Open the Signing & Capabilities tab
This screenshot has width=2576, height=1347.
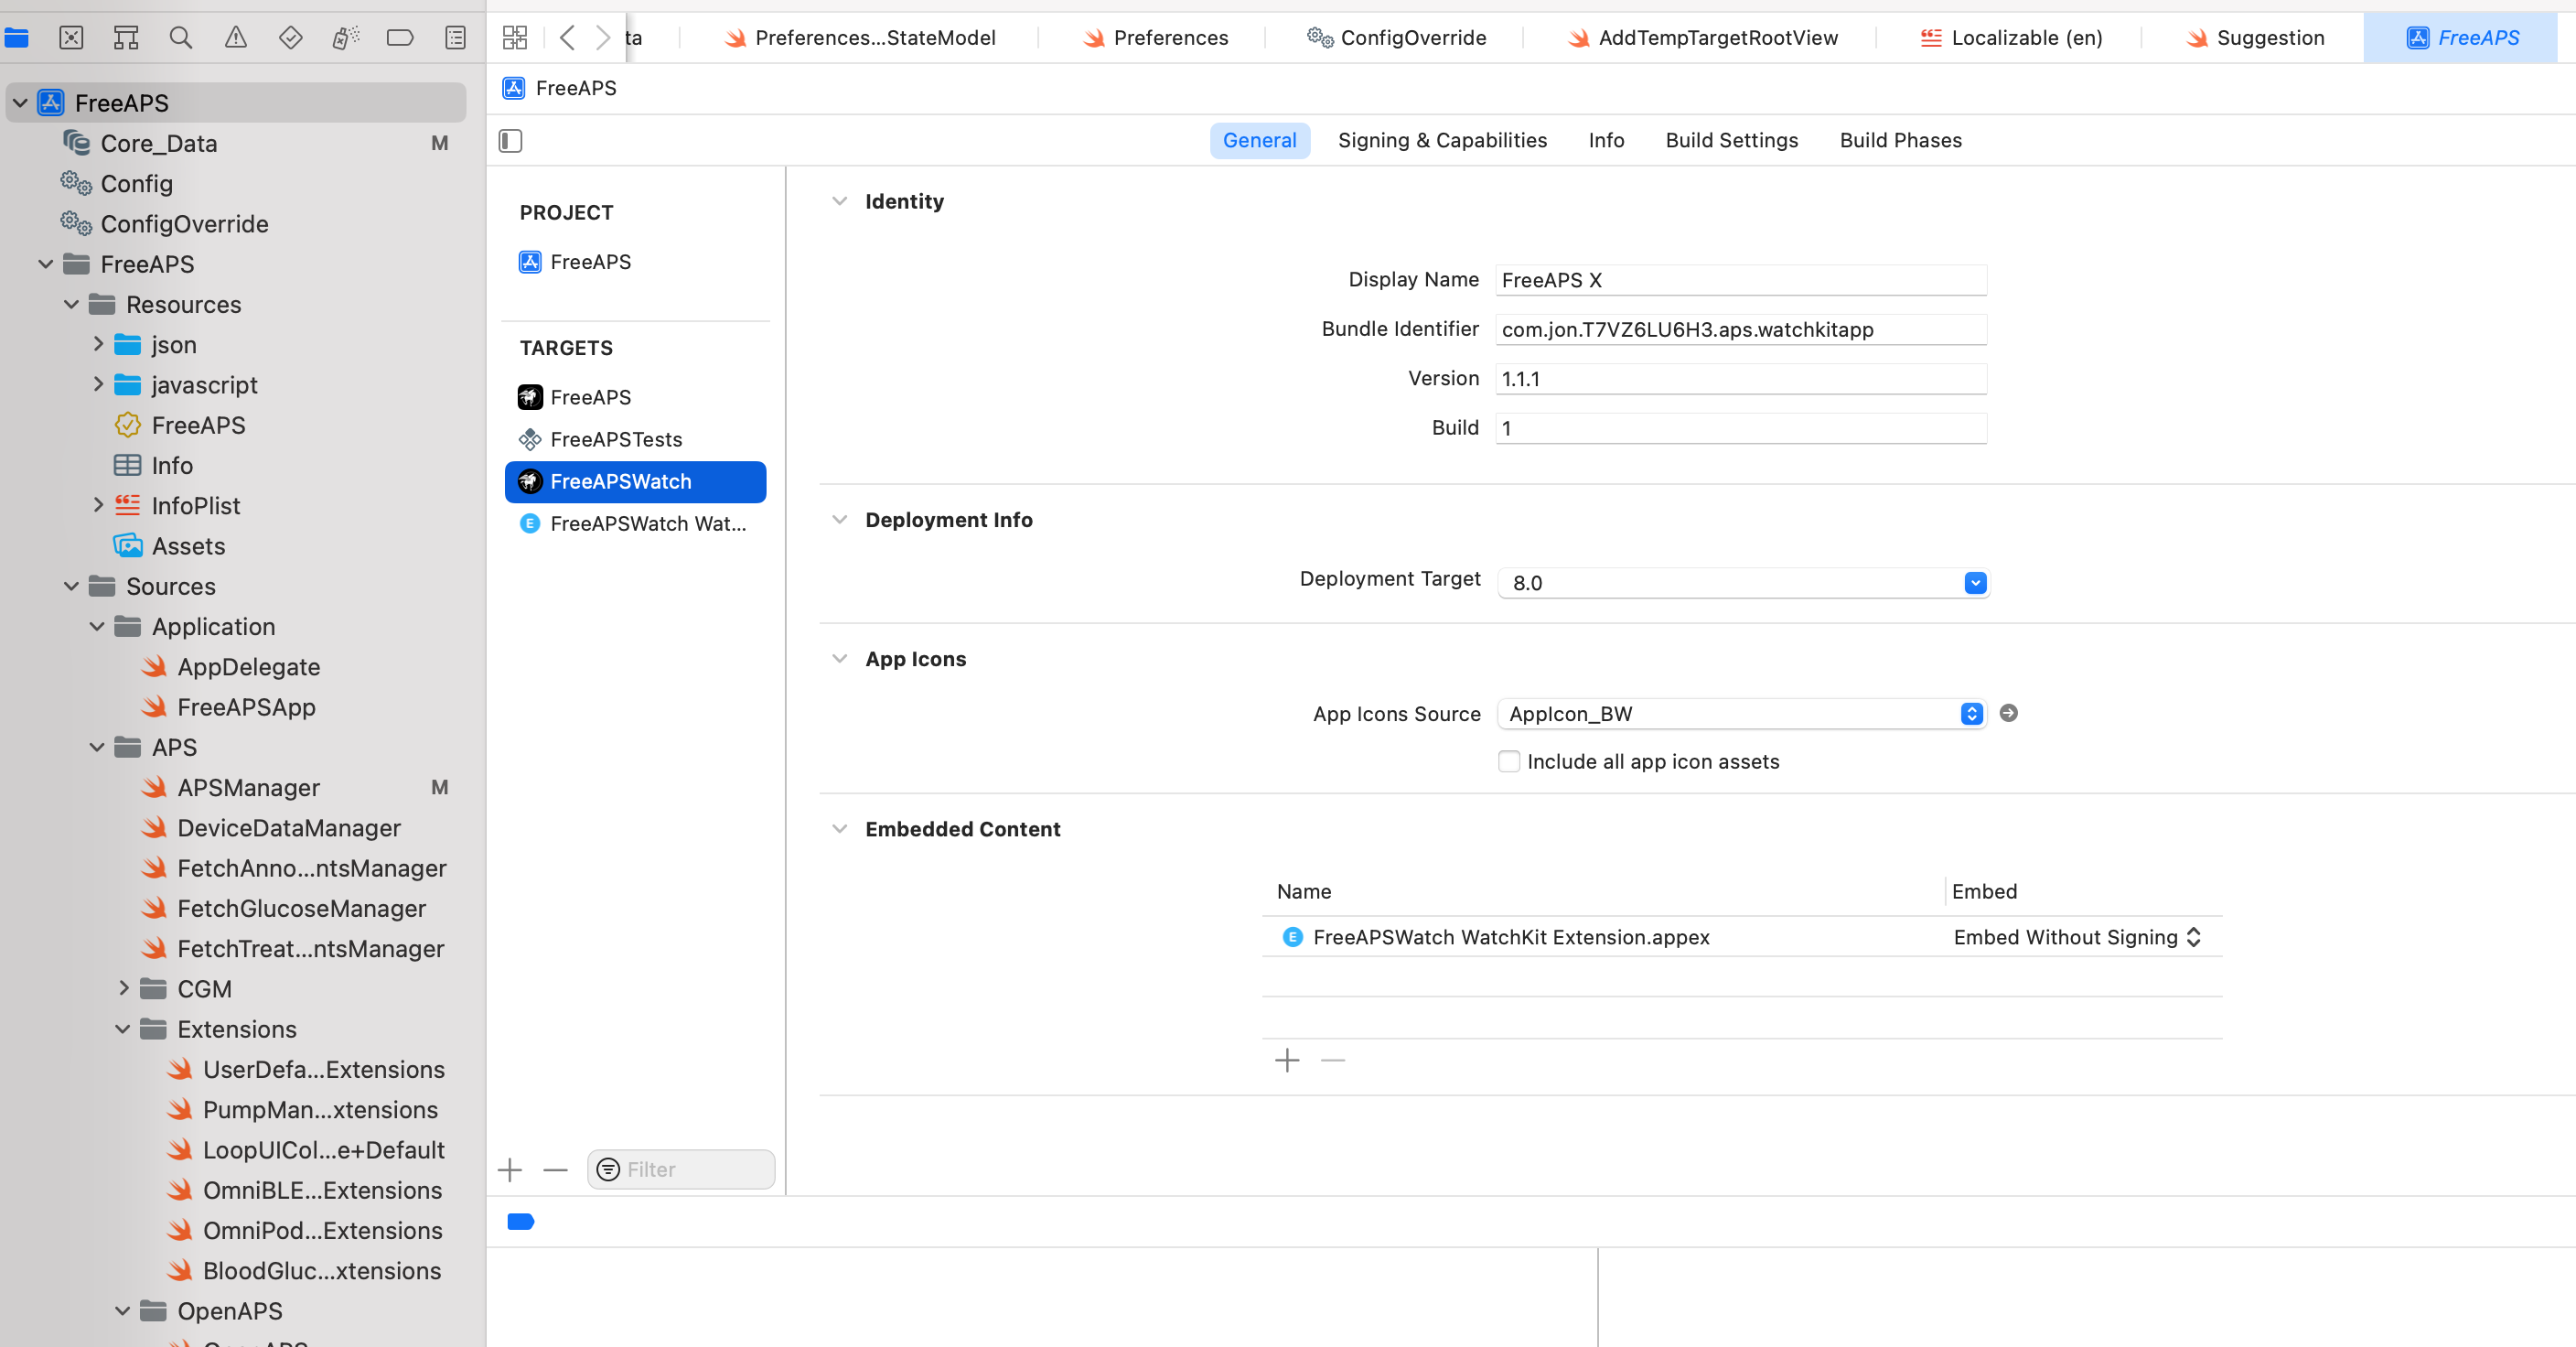pyautogui.click(x=1442, y=141)
